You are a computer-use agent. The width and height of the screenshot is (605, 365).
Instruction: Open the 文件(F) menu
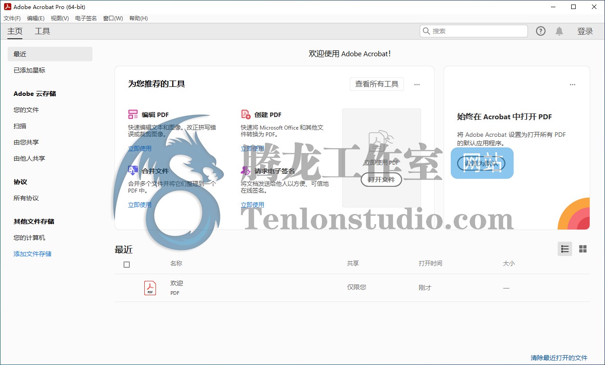(12, 18)
